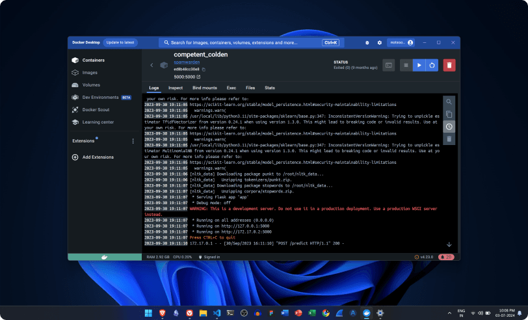Screen dimensions: 528x320
Task: Toggle log timestamps with the clock icon
Action: [449, 127]
